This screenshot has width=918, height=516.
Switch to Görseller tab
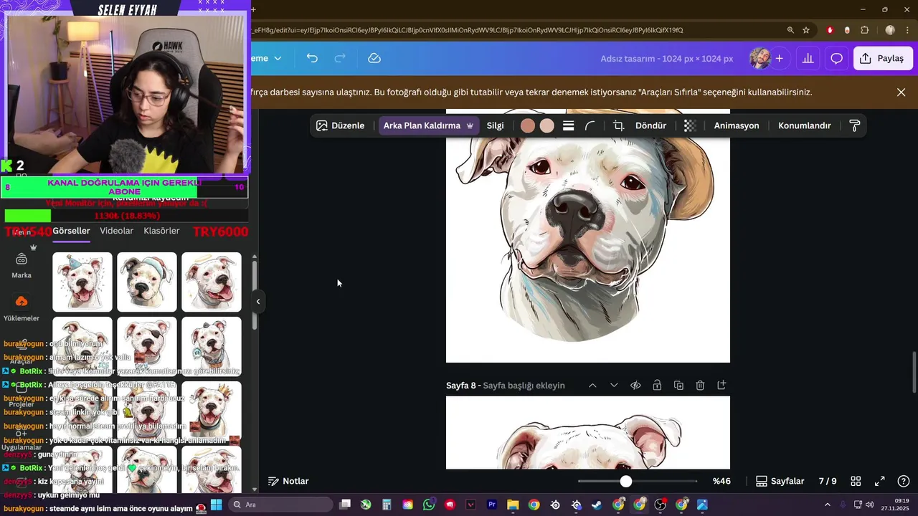pyautogui.click(x=71, y=231)
